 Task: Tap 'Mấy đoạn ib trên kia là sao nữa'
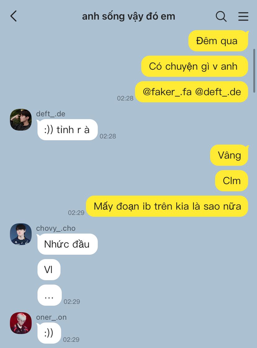pyautogui.click(x=167, y=206)
